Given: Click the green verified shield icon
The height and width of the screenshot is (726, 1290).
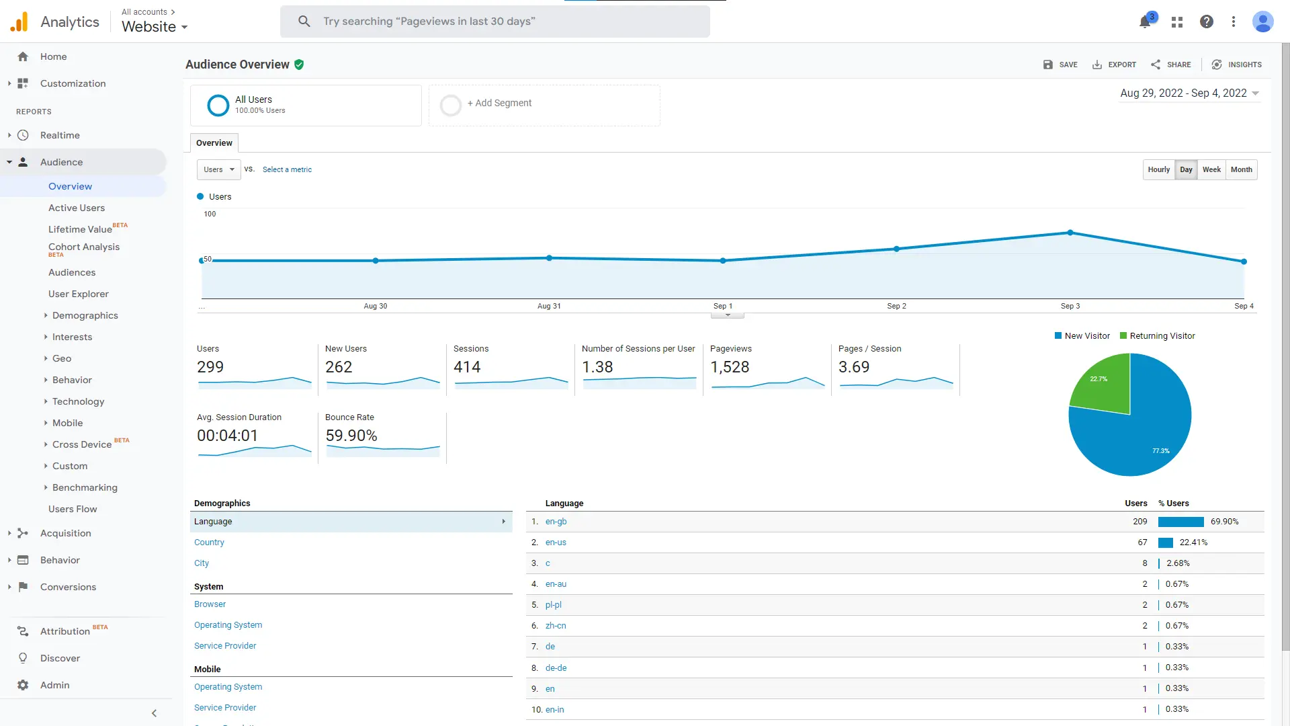Looking at the screenshot, I should point(299,65).
